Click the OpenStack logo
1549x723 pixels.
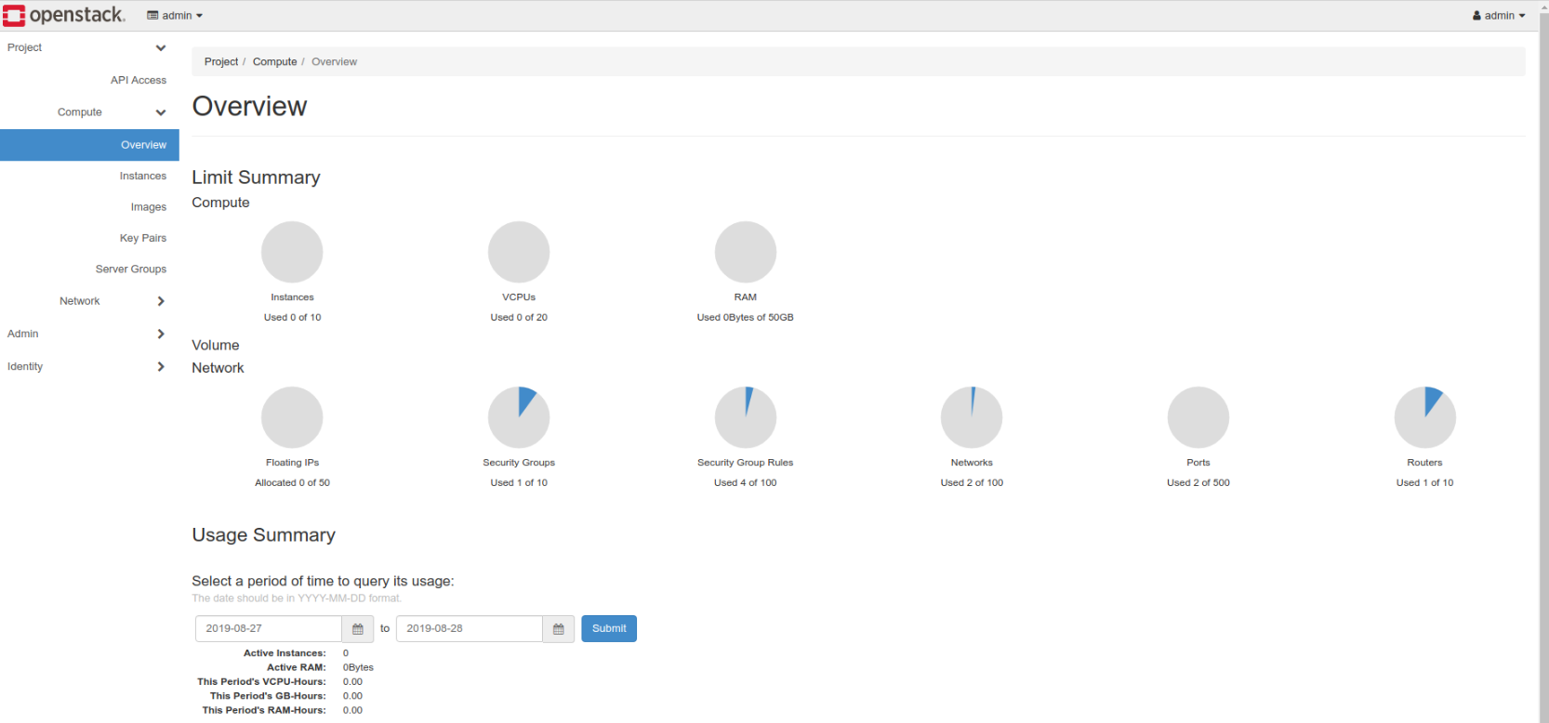click(x=63, y=15)
